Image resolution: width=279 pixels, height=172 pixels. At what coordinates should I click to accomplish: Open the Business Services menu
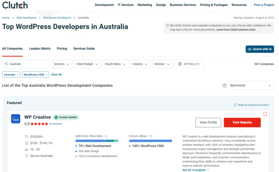click(x=183, y=5)
